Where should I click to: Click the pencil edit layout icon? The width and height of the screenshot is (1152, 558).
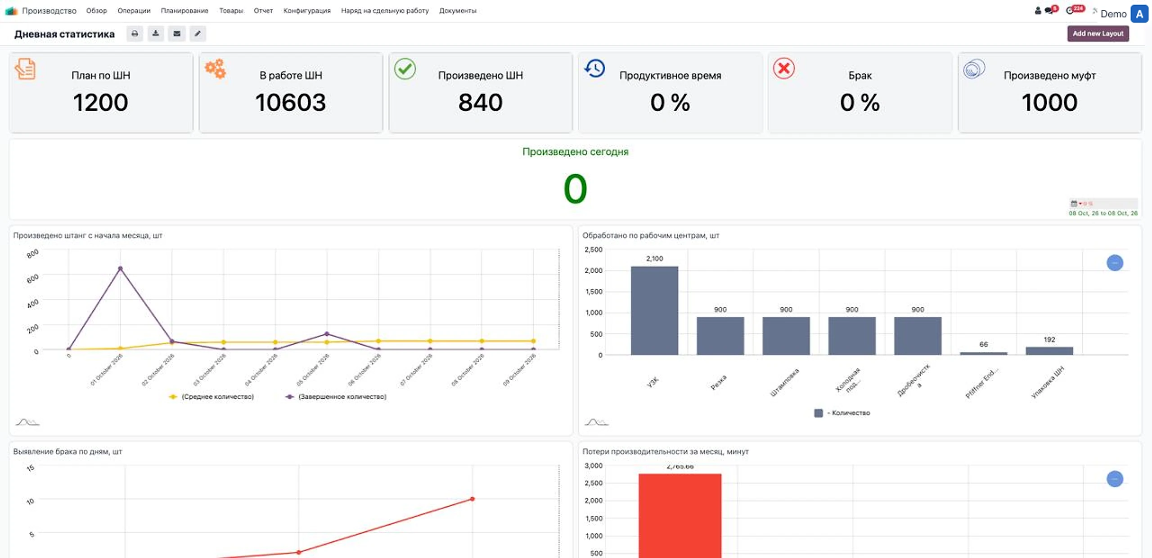(198, 34)
